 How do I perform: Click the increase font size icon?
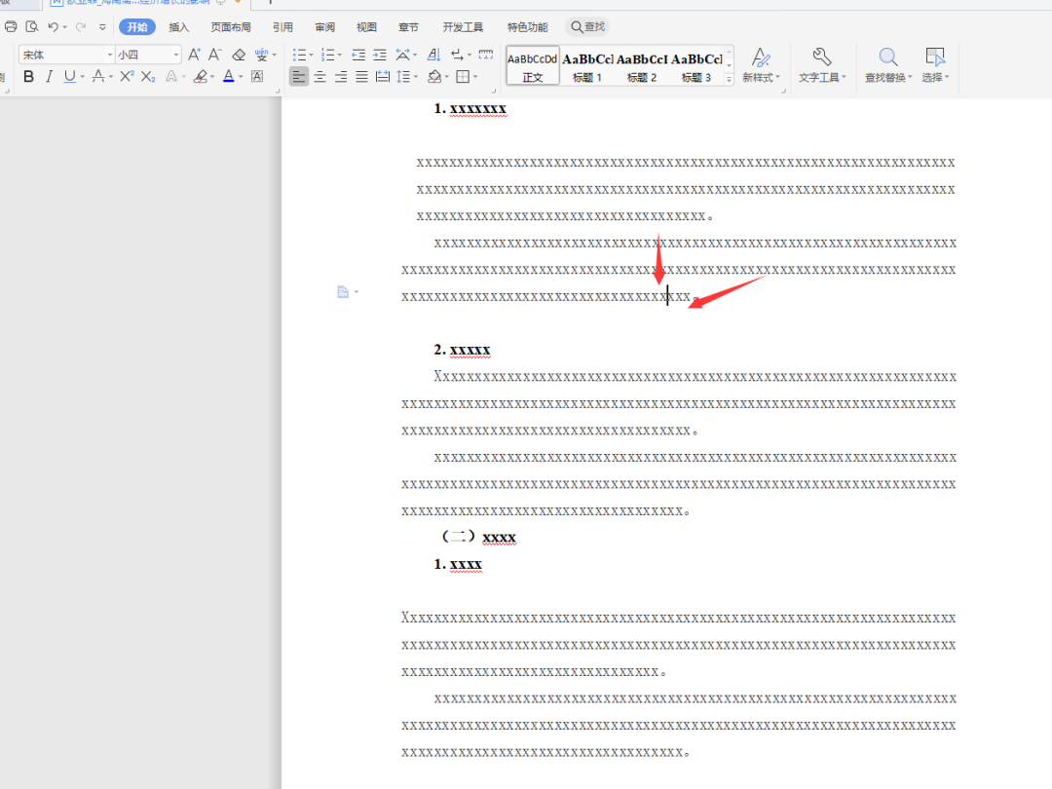[194, 55]
